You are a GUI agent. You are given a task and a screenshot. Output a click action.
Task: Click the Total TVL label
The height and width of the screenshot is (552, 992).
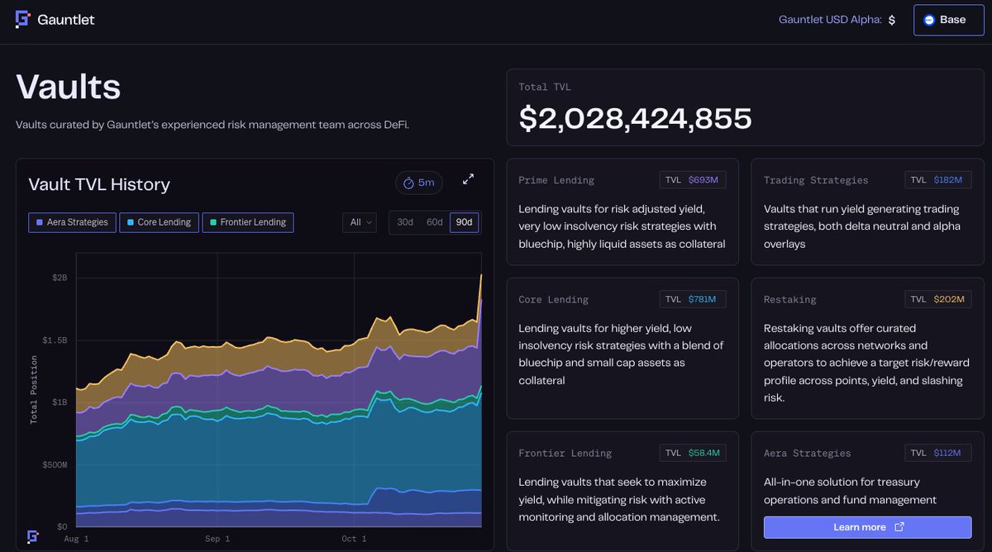[x=545, y=87]
